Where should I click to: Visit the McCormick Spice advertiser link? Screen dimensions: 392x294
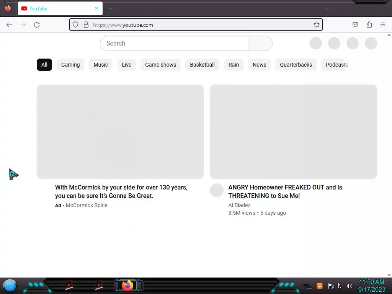click(87, 205)
